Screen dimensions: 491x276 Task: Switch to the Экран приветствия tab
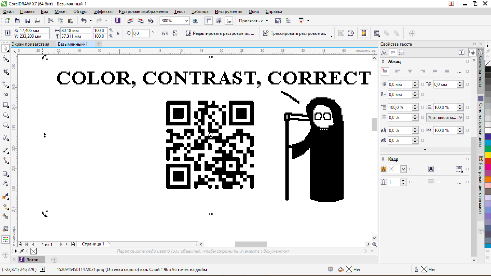click(31, 44)
